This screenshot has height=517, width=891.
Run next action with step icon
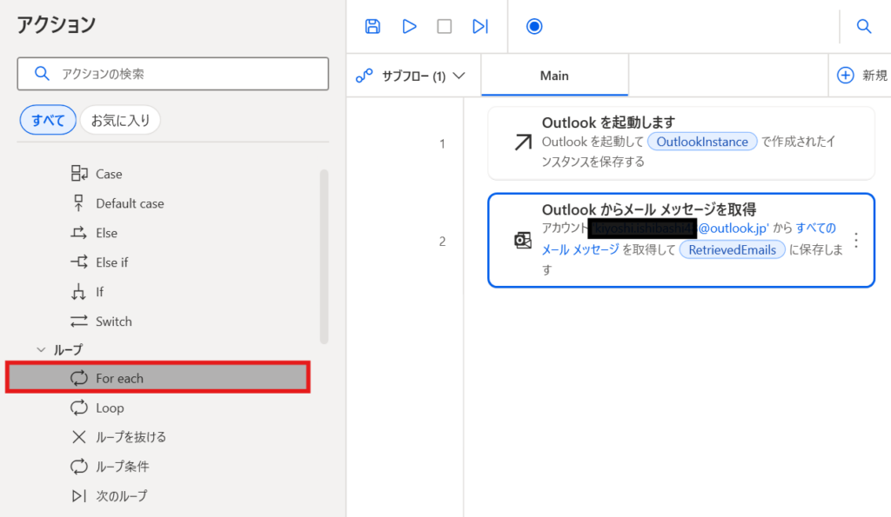coord(480,27)
